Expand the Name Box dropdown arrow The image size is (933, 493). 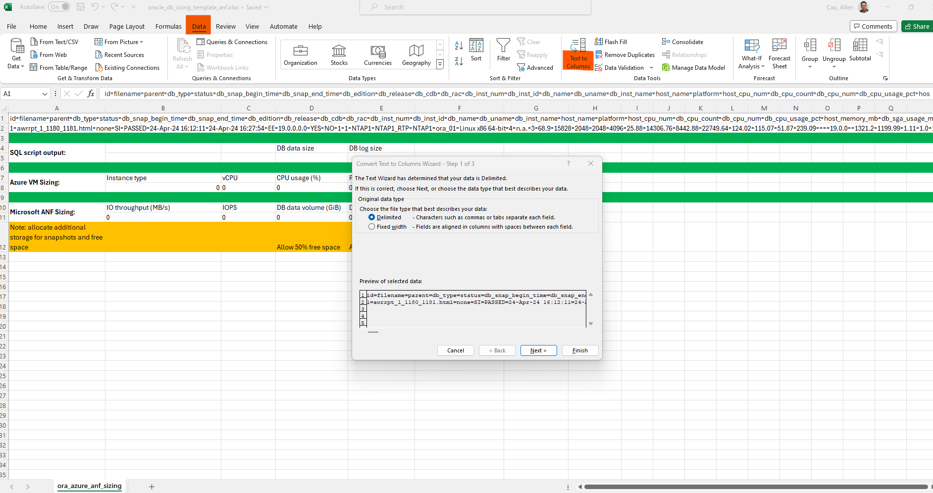(x=45, y=94)
